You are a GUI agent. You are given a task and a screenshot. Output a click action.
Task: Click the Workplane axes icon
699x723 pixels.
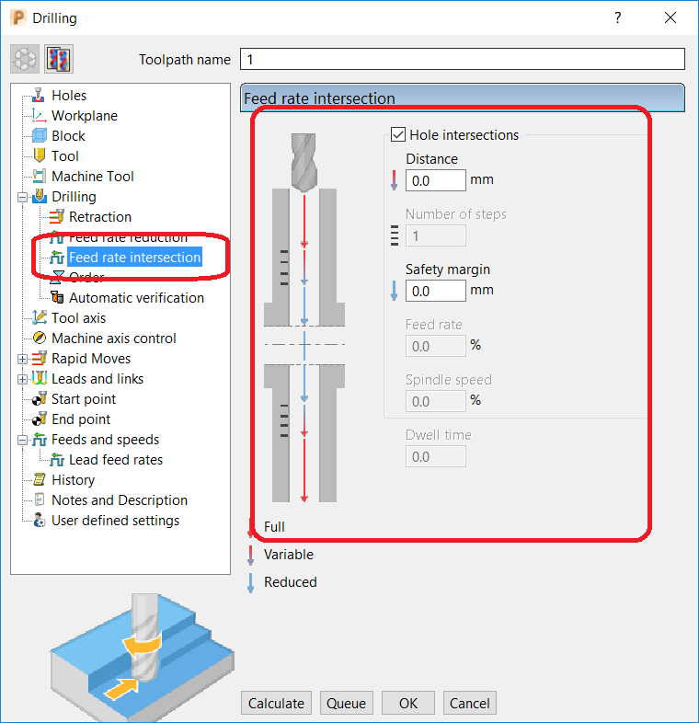point(39,116)
